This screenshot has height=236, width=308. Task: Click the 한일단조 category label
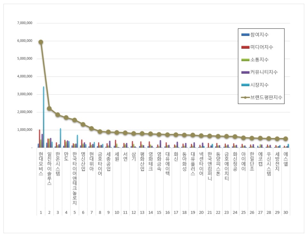252,161
